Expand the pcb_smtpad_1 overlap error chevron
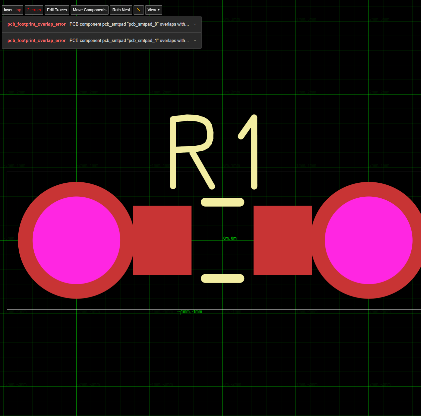Viewport: 421px width, 416px height. click(195, 41)
